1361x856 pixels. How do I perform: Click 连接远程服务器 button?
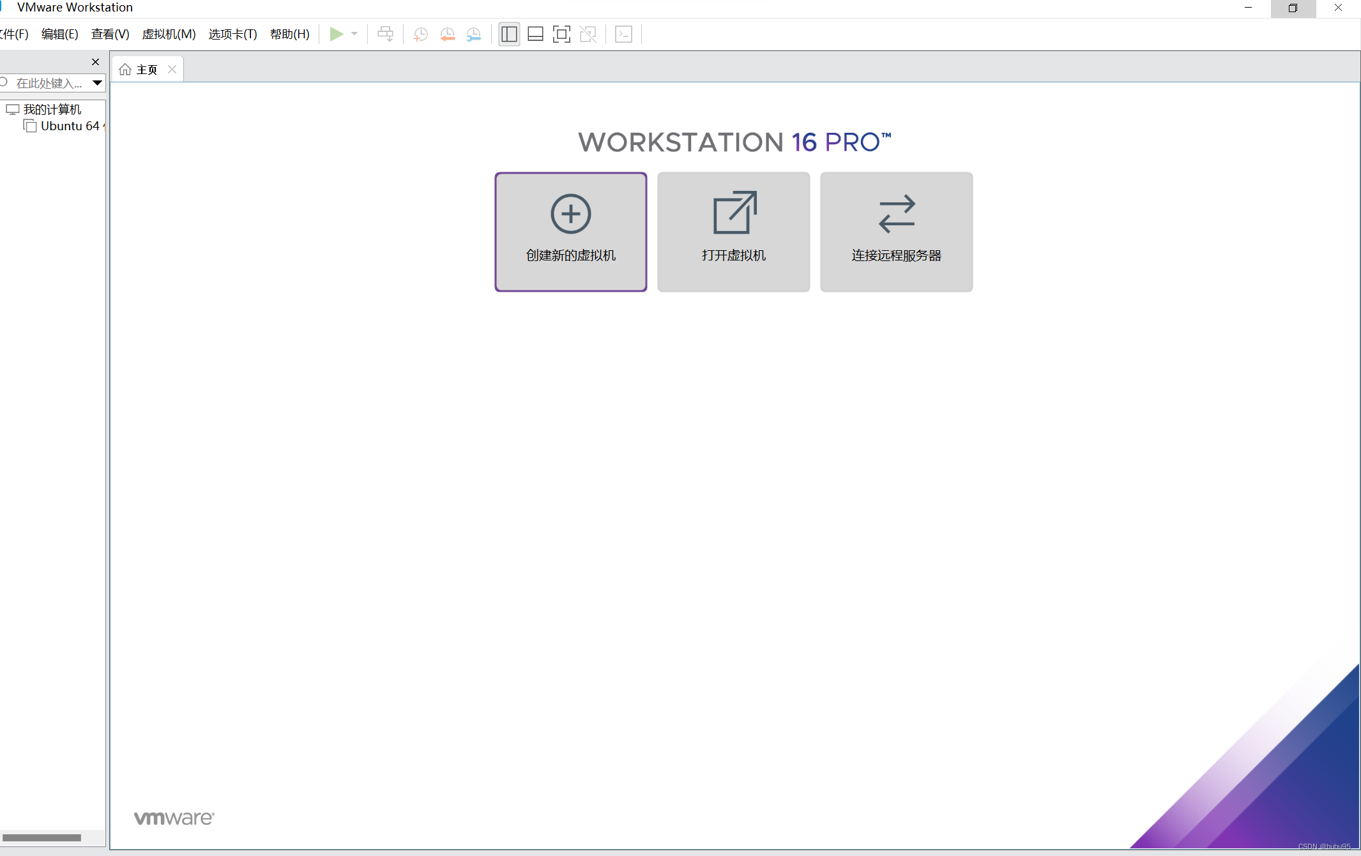click(896, 232)
